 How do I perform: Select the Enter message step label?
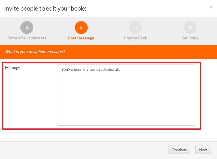[81, 38]
